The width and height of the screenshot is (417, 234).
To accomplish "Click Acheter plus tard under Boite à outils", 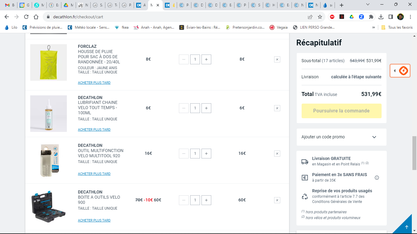I will [x=94, y=220].
